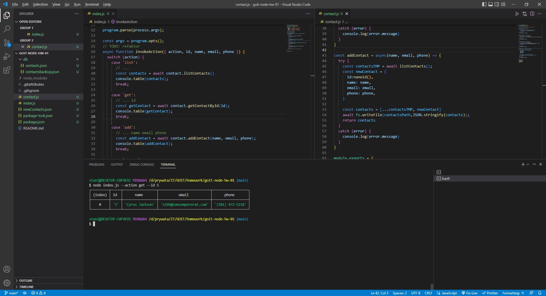Split the contact.js editor
Screen dimensions: 546x296
[x=532, y=14]
